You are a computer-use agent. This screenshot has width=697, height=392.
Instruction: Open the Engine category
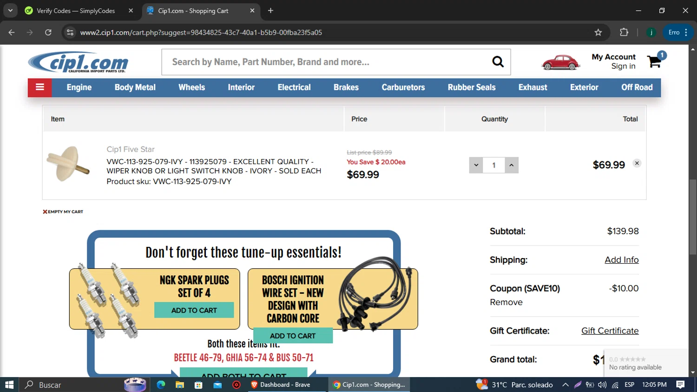tap(79, 87)
